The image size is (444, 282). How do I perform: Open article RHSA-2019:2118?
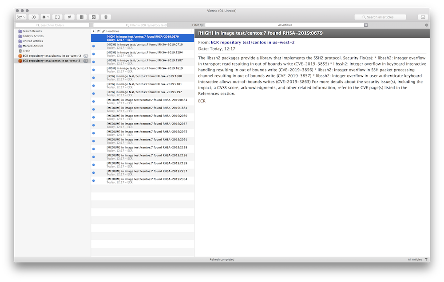(143, 149)
